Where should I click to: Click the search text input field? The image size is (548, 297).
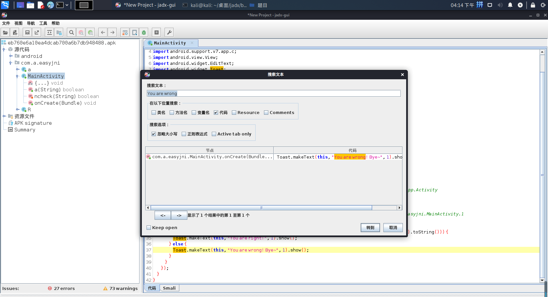click(x=274, y=94)
